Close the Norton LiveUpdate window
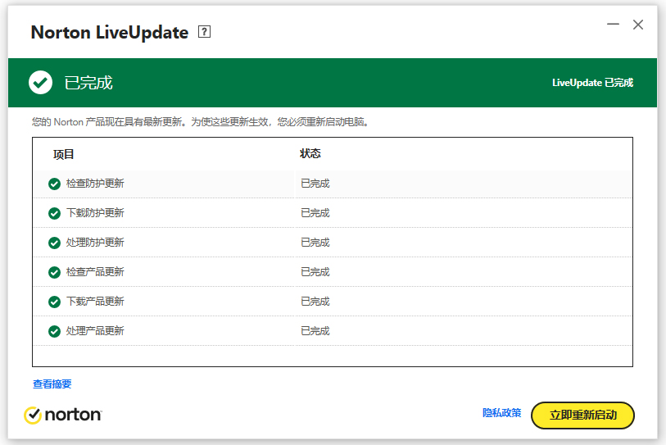The image size is (666, 445). point(638,25)
